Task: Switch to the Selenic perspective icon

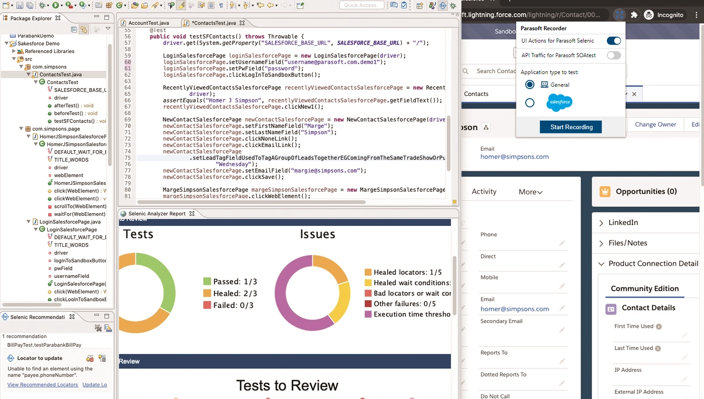Action: point(443,6)
